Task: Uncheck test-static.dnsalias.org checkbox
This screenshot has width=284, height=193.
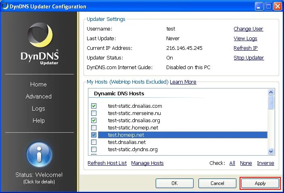Action: [x=94, y=120]
